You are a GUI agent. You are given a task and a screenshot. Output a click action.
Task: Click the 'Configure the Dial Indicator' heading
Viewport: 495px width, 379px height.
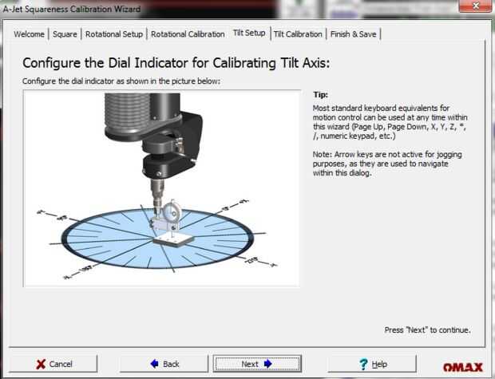click(x=176, y=63)
